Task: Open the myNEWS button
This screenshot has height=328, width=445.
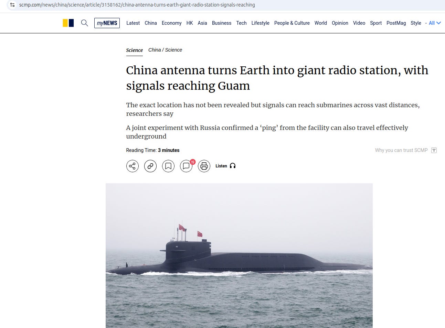Action: point(107,23)
